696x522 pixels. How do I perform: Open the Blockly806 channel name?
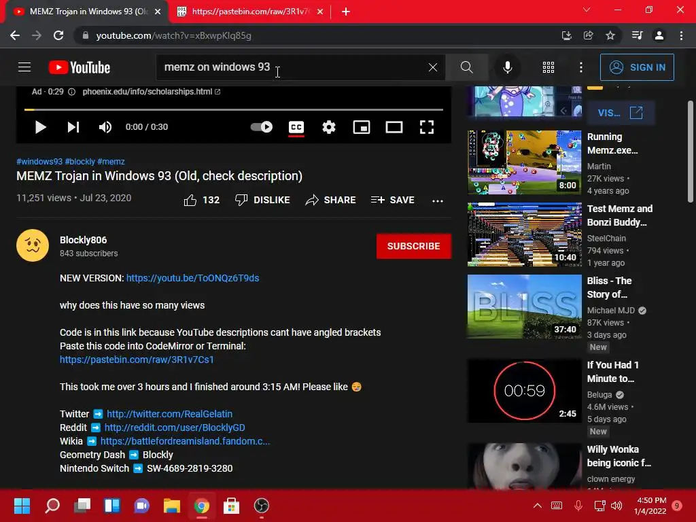tap(84, 240)
